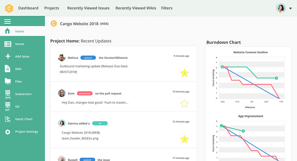
Task: Open the Projects menu
Action: click(52, 8)
